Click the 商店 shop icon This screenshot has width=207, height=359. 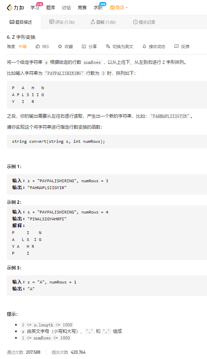pyautogui.click(x=112, y=8)
